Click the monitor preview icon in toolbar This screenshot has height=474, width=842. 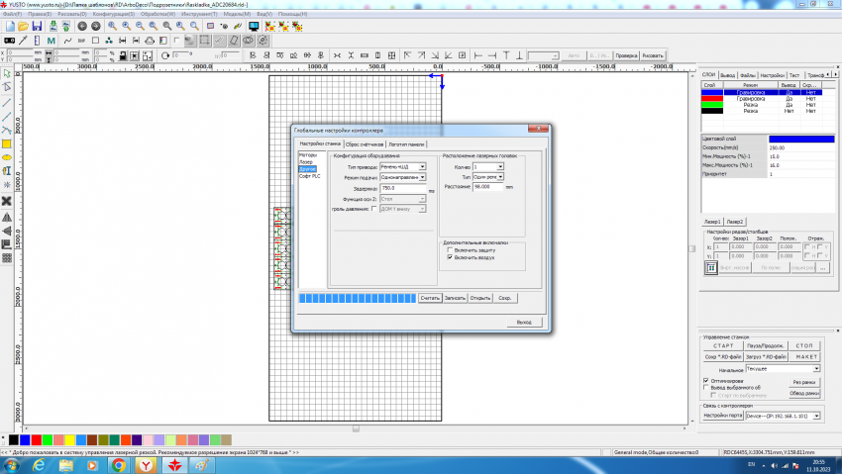point(254,27)
